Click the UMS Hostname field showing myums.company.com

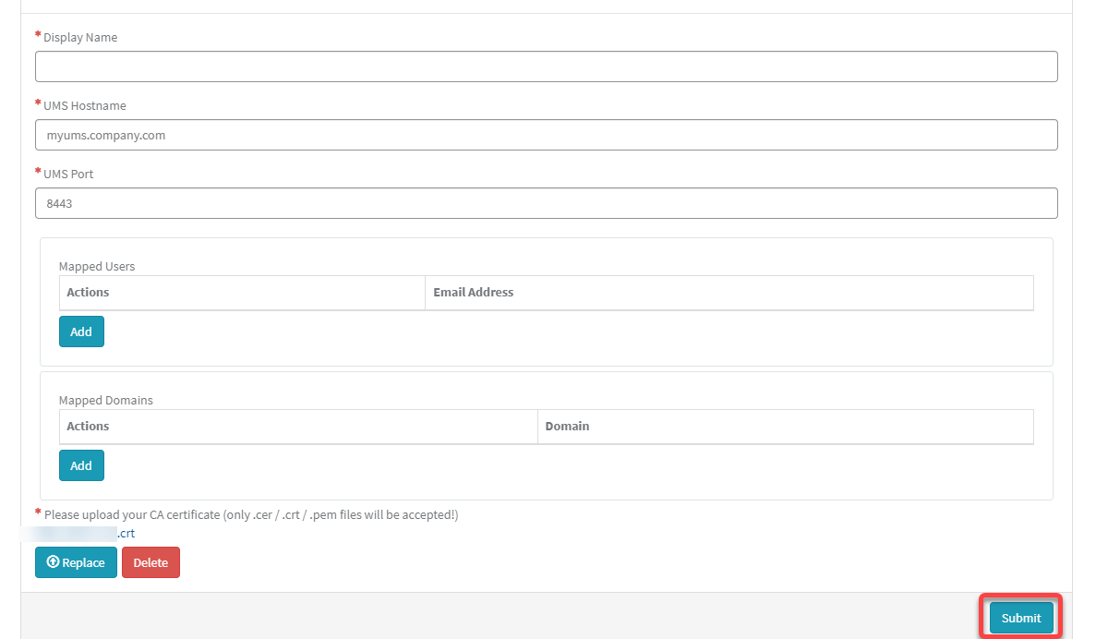(x=546, y=134)
